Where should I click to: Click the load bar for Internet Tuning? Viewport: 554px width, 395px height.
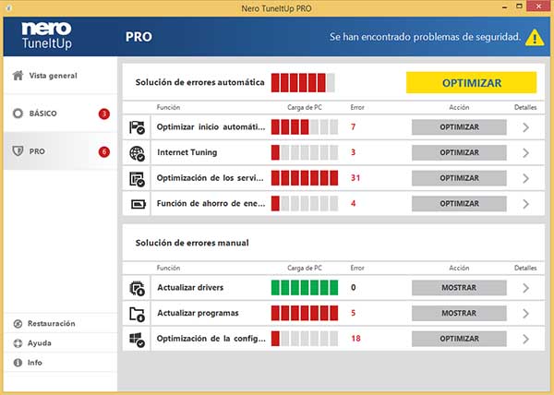coord(305,152)
